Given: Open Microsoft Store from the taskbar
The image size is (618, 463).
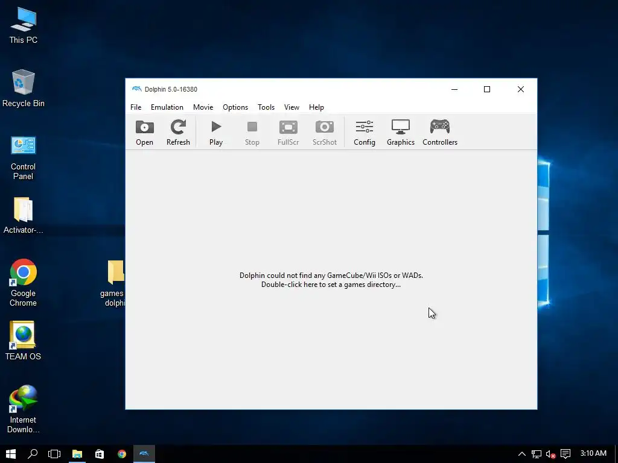Looking at the screenshot, I should tap(100, 454).
